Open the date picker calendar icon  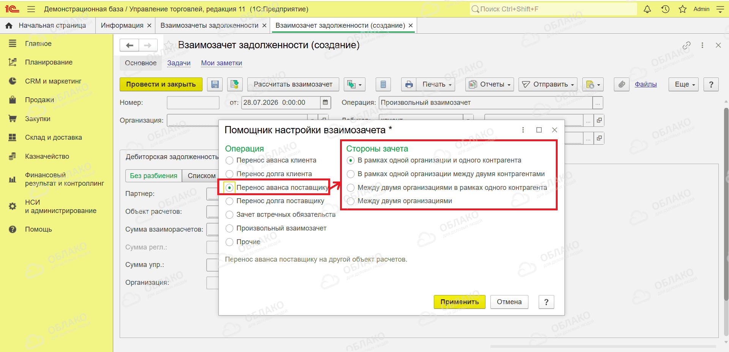point(325,103)
